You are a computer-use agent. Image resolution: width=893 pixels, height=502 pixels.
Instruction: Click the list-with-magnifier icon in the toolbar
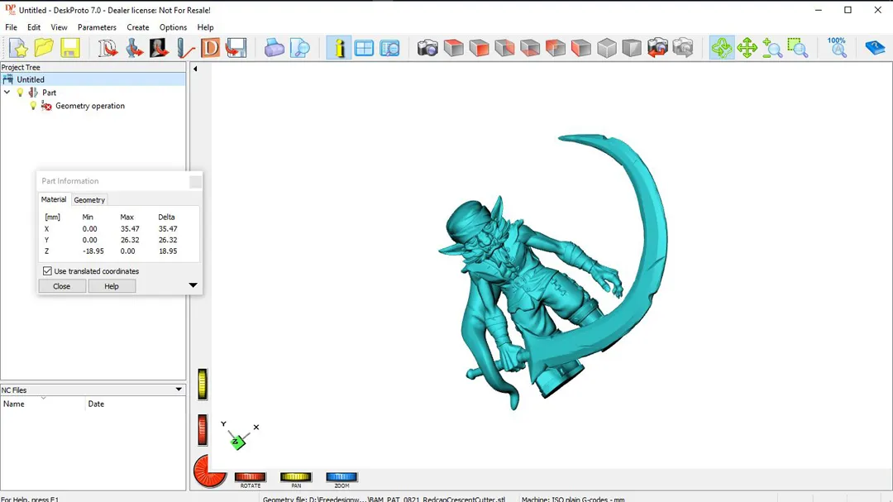(x=389, y=48)
